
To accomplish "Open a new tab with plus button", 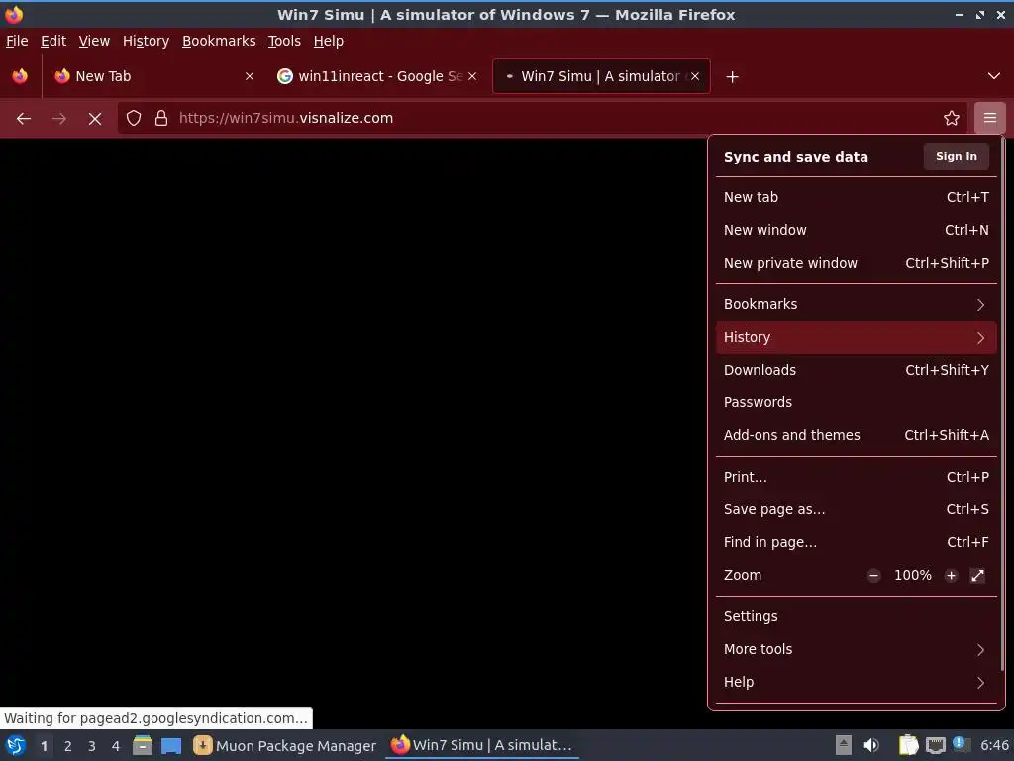I will click(732, 77).
